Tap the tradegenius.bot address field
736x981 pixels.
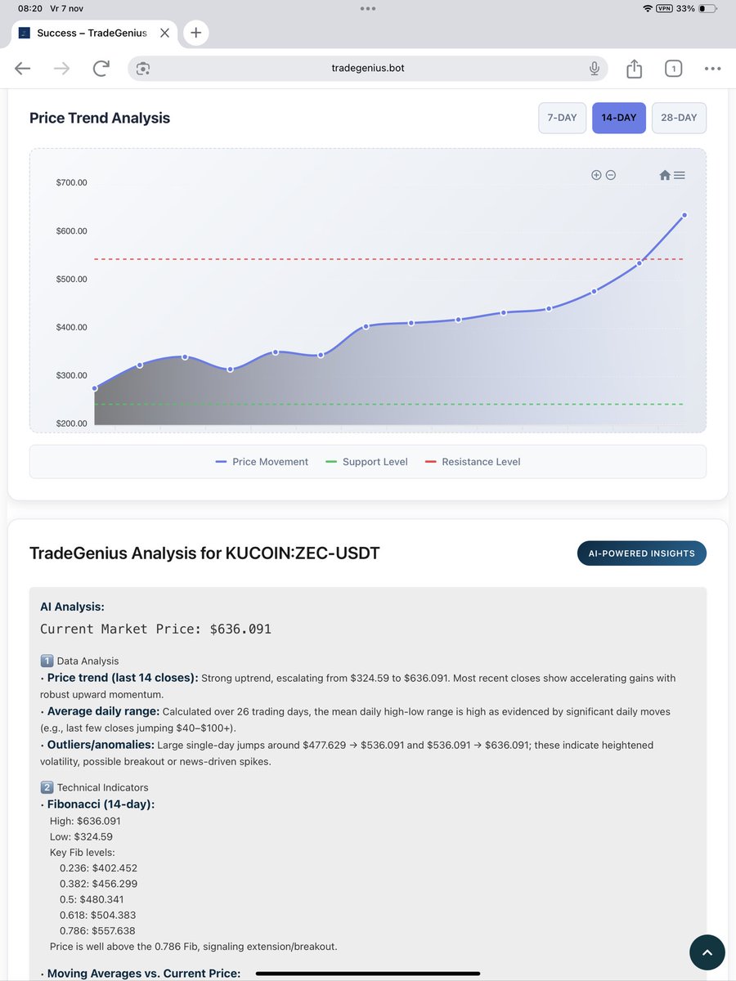tap(368, 69)
